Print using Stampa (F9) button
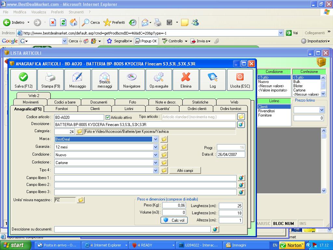The width and height of the screenshot is (333, 250). pos(50,80)
